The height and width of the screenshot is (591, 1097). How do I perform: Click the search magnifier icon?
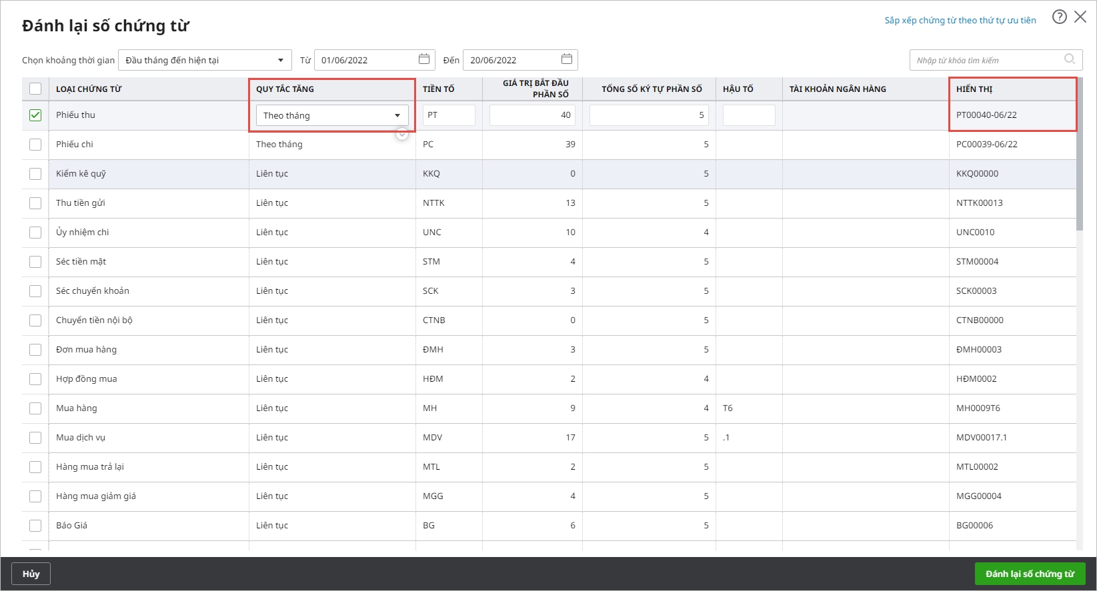[1070, 59]
